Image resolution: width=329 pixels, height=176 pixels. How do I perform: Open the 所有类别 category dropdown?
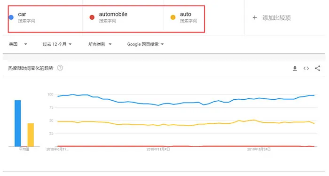(100, 44)
